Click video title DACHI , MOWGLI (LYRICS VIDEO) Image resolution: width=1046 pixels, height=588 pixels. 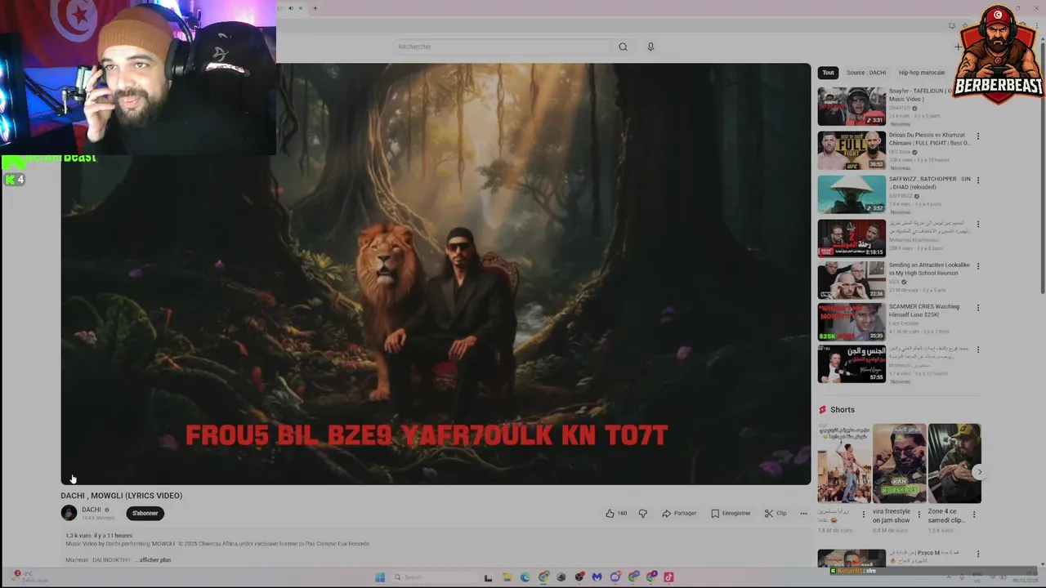coord(122,496)
